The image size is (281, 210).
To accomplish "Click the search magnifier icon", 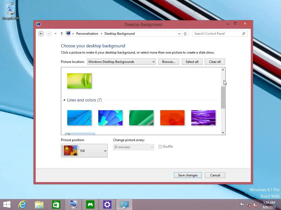I will pos(244,34).
